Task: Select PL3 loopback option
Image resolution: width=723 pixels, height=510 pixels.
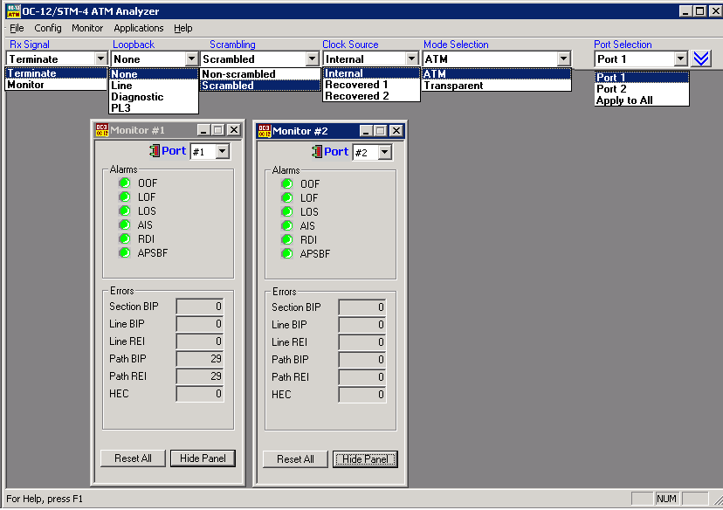Action: [154, 108]
